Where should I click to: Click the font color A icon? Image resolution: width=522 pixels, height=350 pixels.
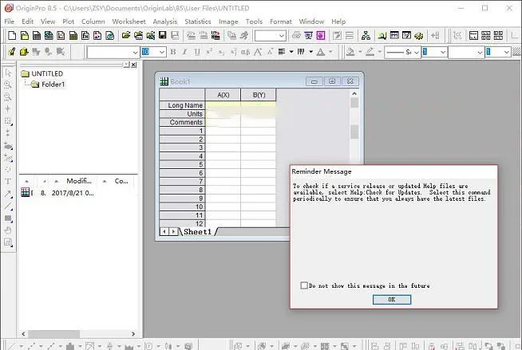tap(321, 52)
